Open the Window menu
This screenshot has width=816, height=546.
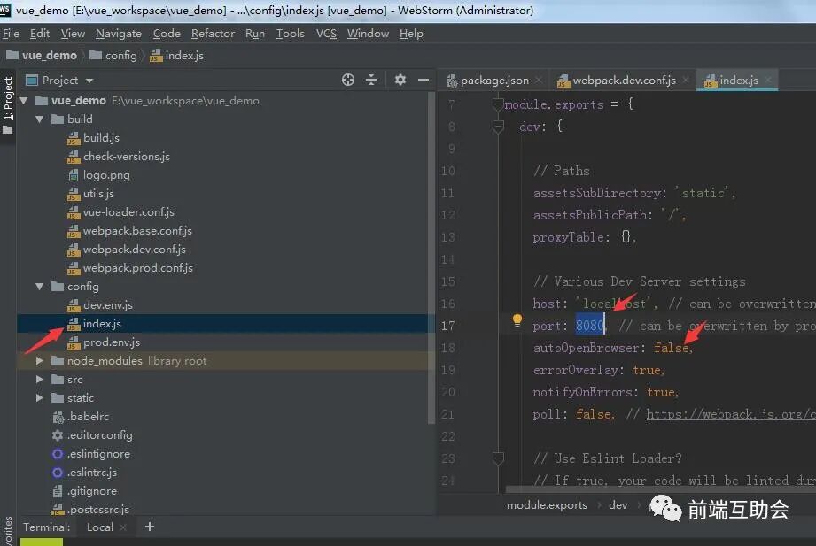click(368, 34)
